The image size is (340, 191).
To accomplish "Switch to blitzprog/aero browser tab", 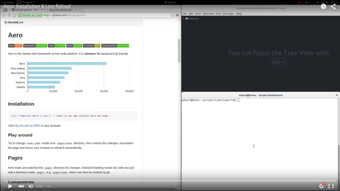I will [x=26, y=10].
